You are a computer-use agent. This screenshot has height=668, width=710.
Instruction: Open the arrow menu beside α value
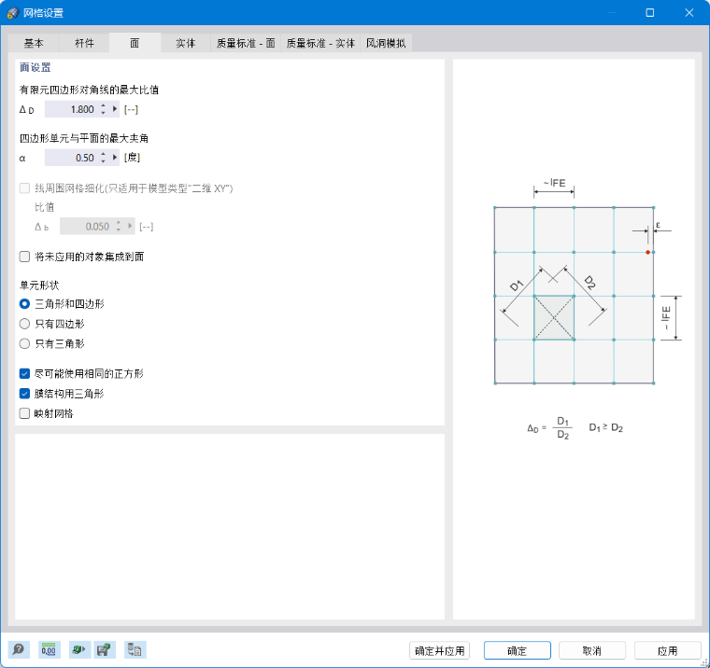(115, 158)
